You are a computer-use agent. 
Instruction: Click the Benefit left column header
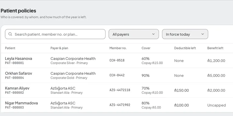[x=215, y=48]
